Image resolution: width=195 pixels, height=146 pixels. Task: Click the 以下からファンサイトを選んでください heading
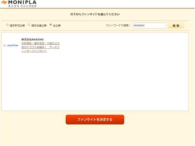tap(95, 14)
